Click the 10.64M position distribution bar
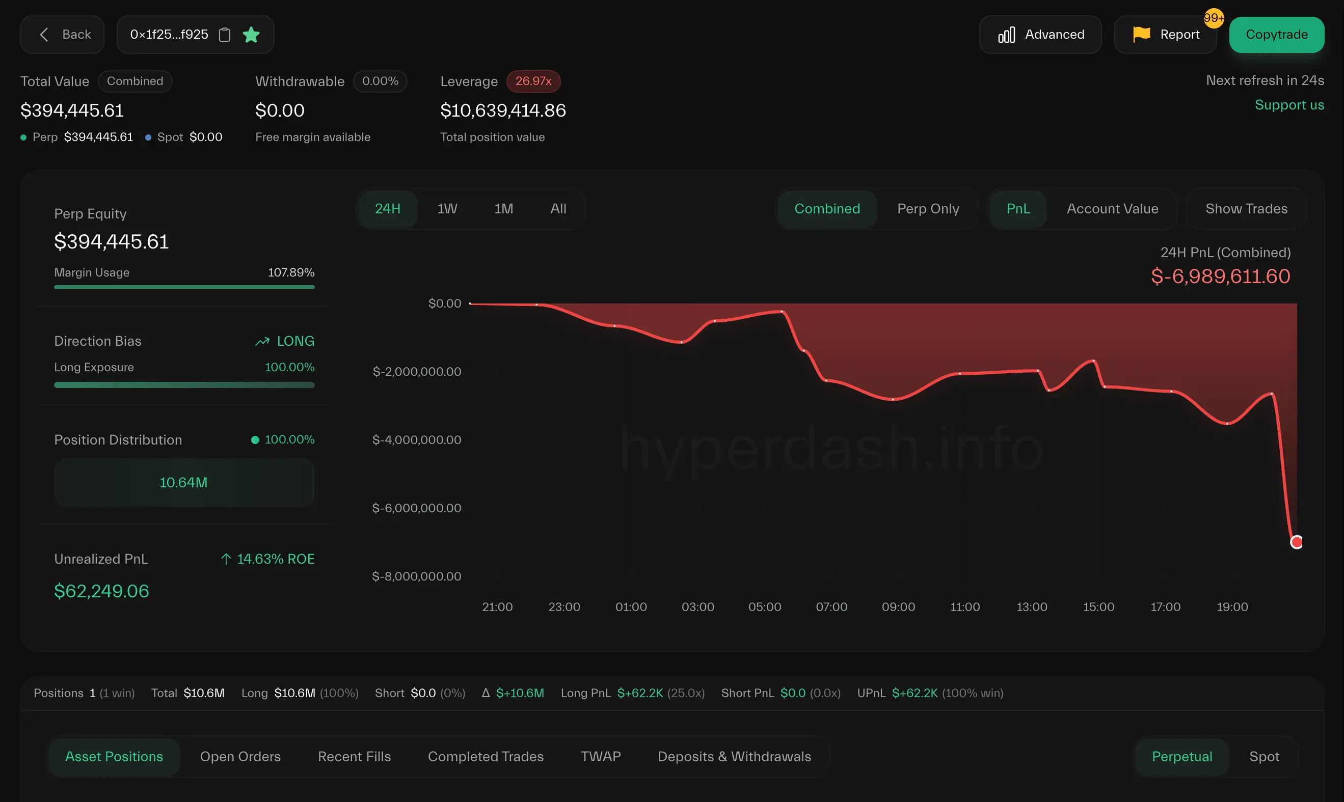 point(184,483)
